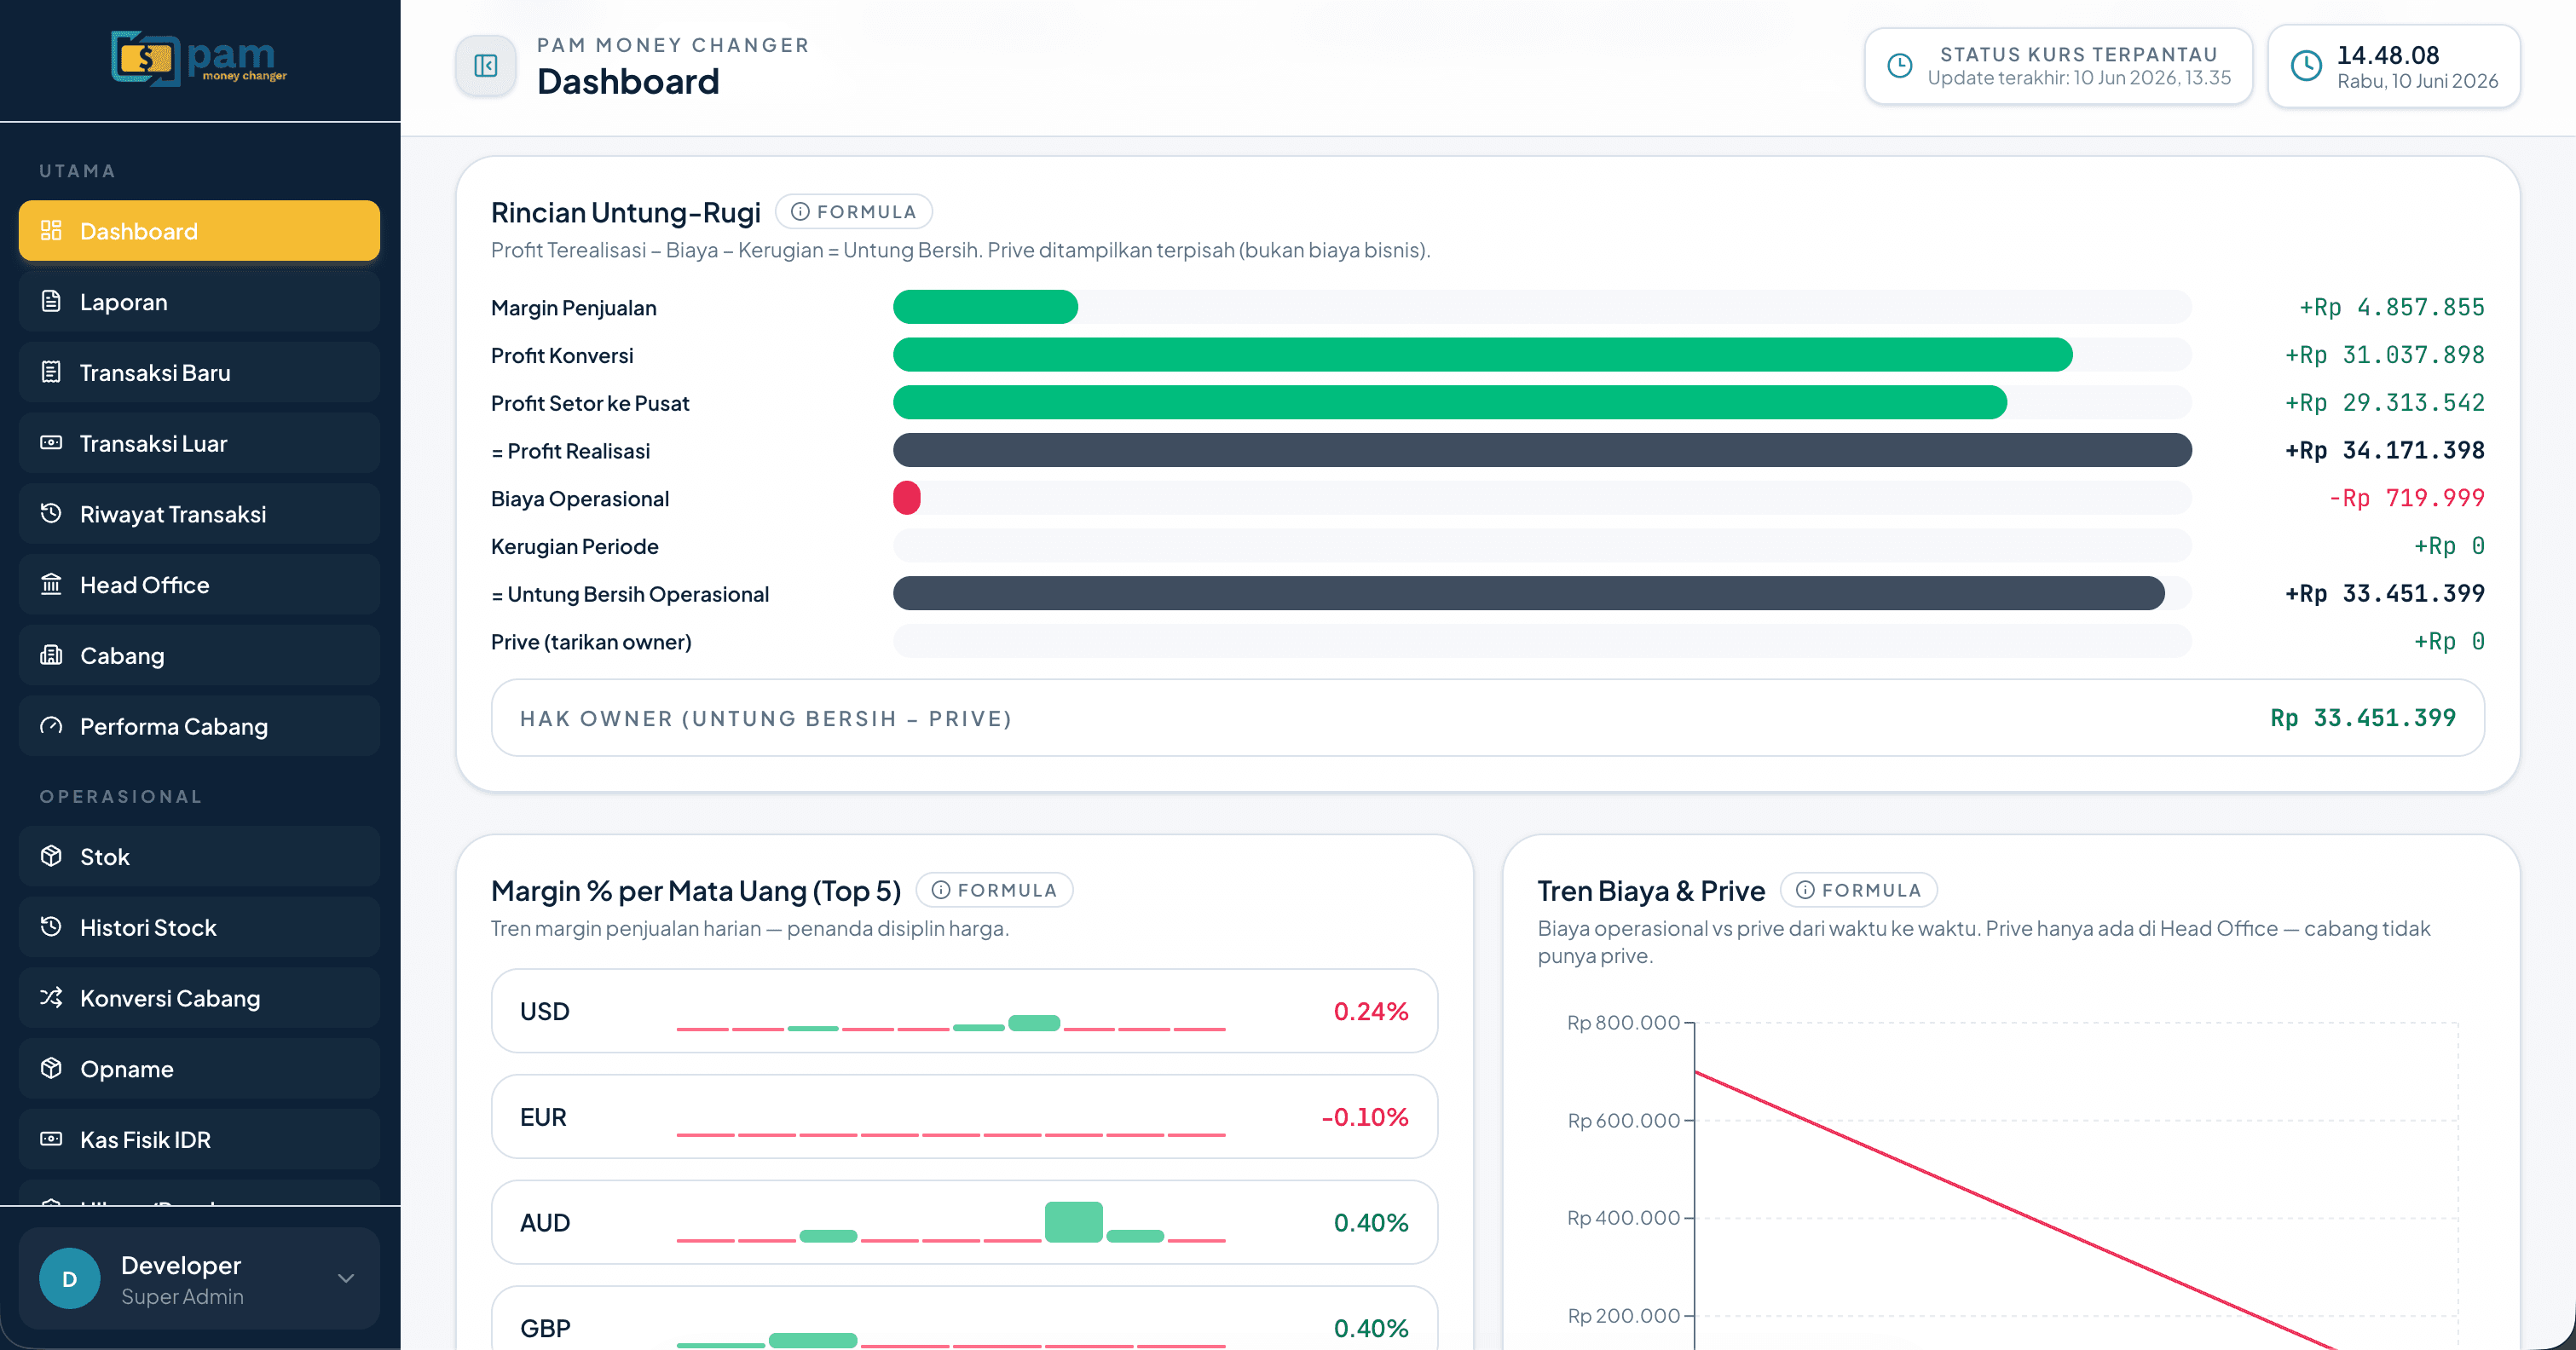Click the Kerugian Periode label

(x=575, y=546)
